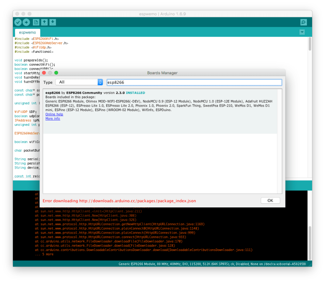325x282 pixels.
Task: Click the '#include <ESP8266WebServer.h>' code line
Action: (x=41, y=43)
